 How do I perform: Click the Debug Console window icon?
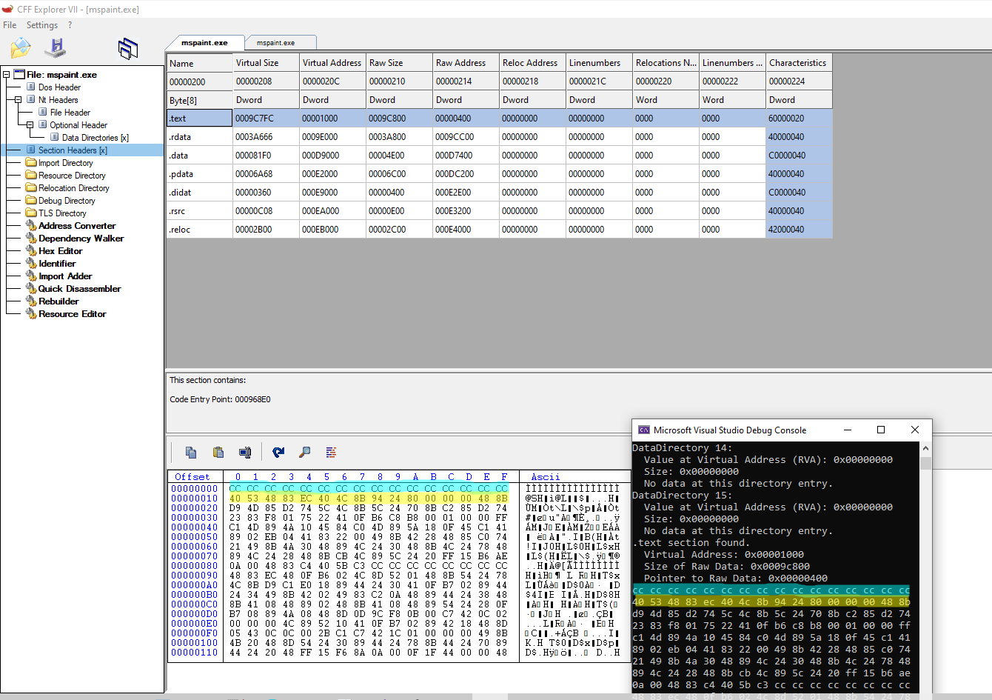click(644, 430)
